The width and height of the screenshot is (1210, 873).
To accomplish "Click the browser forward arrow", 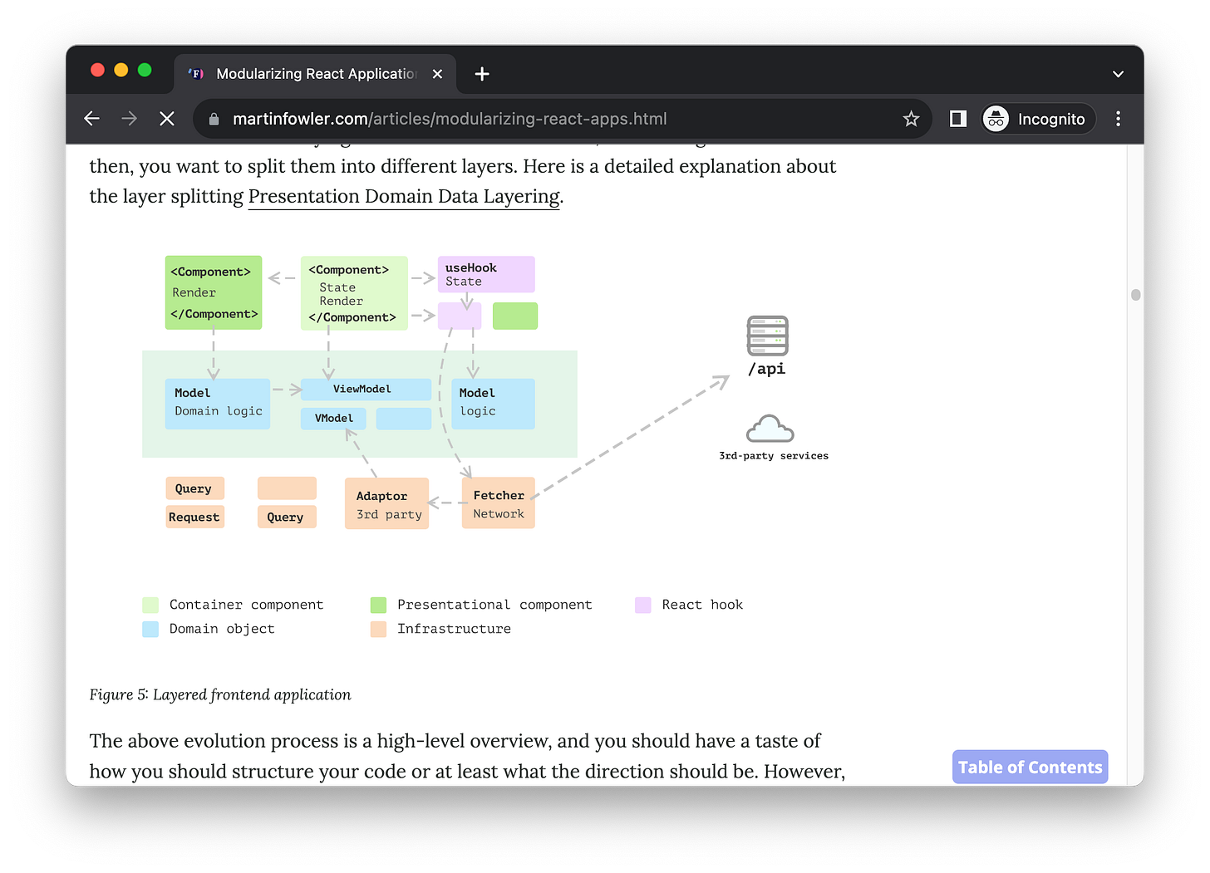I will pos(129,119).
